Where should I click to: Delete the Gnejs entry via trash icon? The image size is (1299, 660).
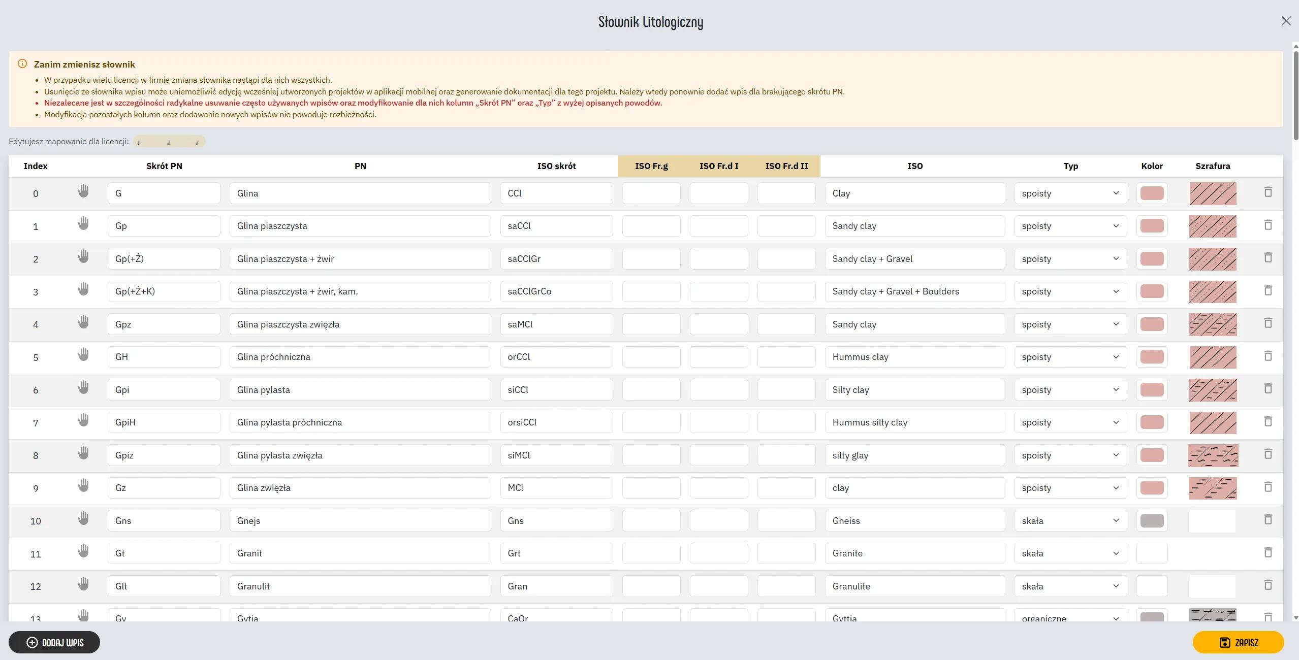(1268, 519)
